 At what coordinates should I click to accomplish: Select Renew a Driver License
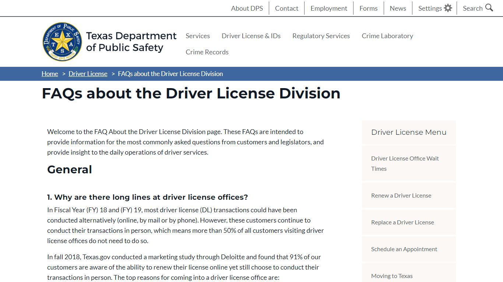point(409,195)
